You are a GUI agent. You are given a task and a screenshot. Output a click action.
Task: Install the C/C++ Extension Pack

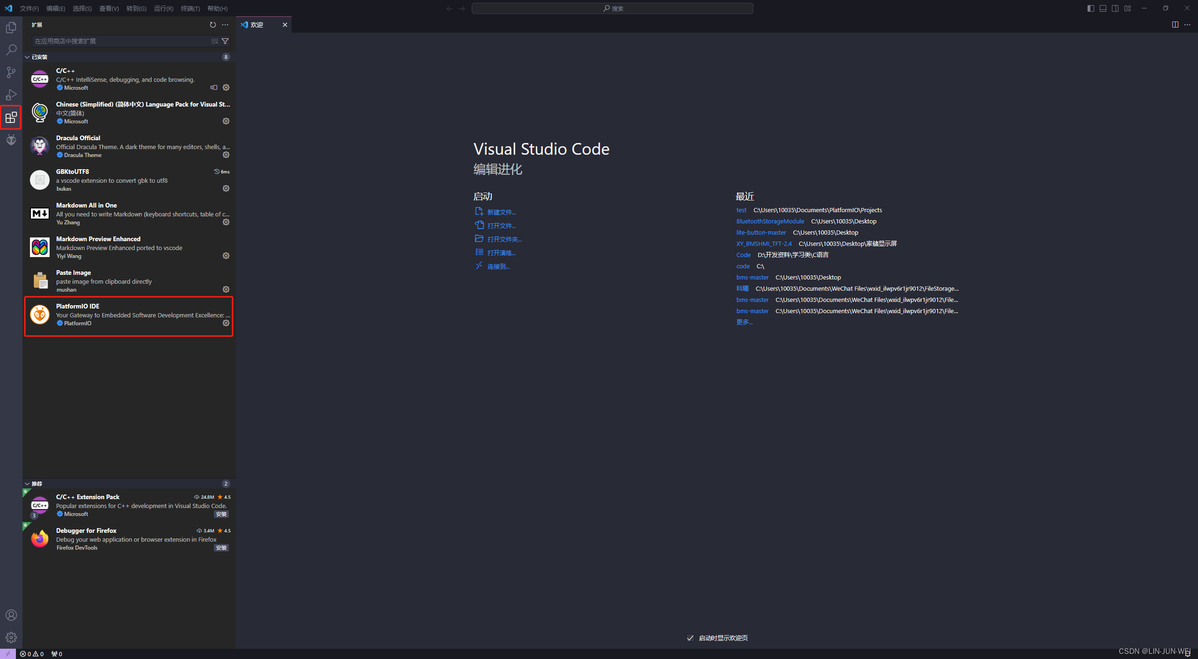(x=221, y=514)
